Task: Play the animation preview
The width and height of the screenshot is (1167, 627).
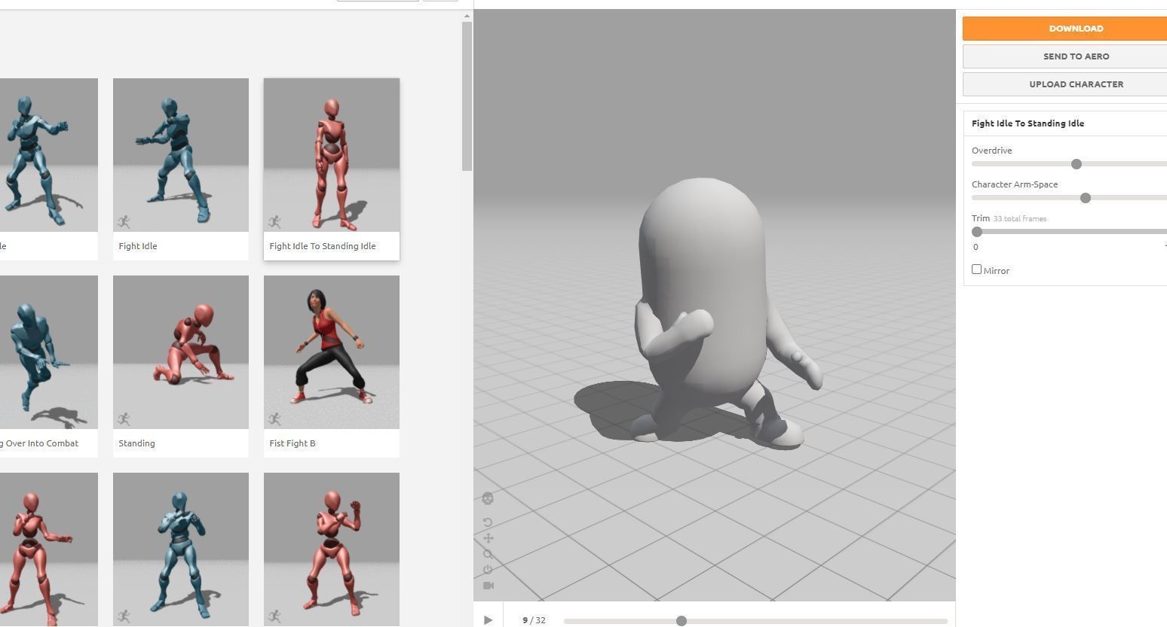Action: (488, 620)
